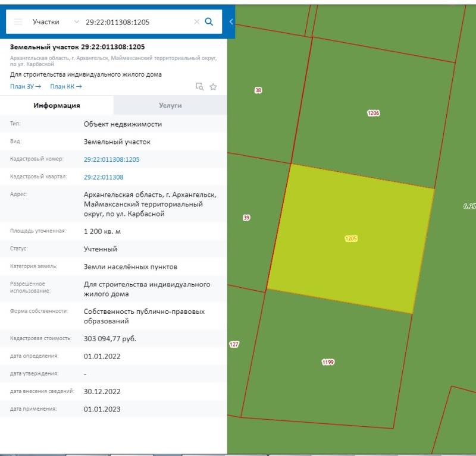This screenshot has width=476, height=456.
Task: Select parcel 38 on the map
Action: (x=258, y=90)
